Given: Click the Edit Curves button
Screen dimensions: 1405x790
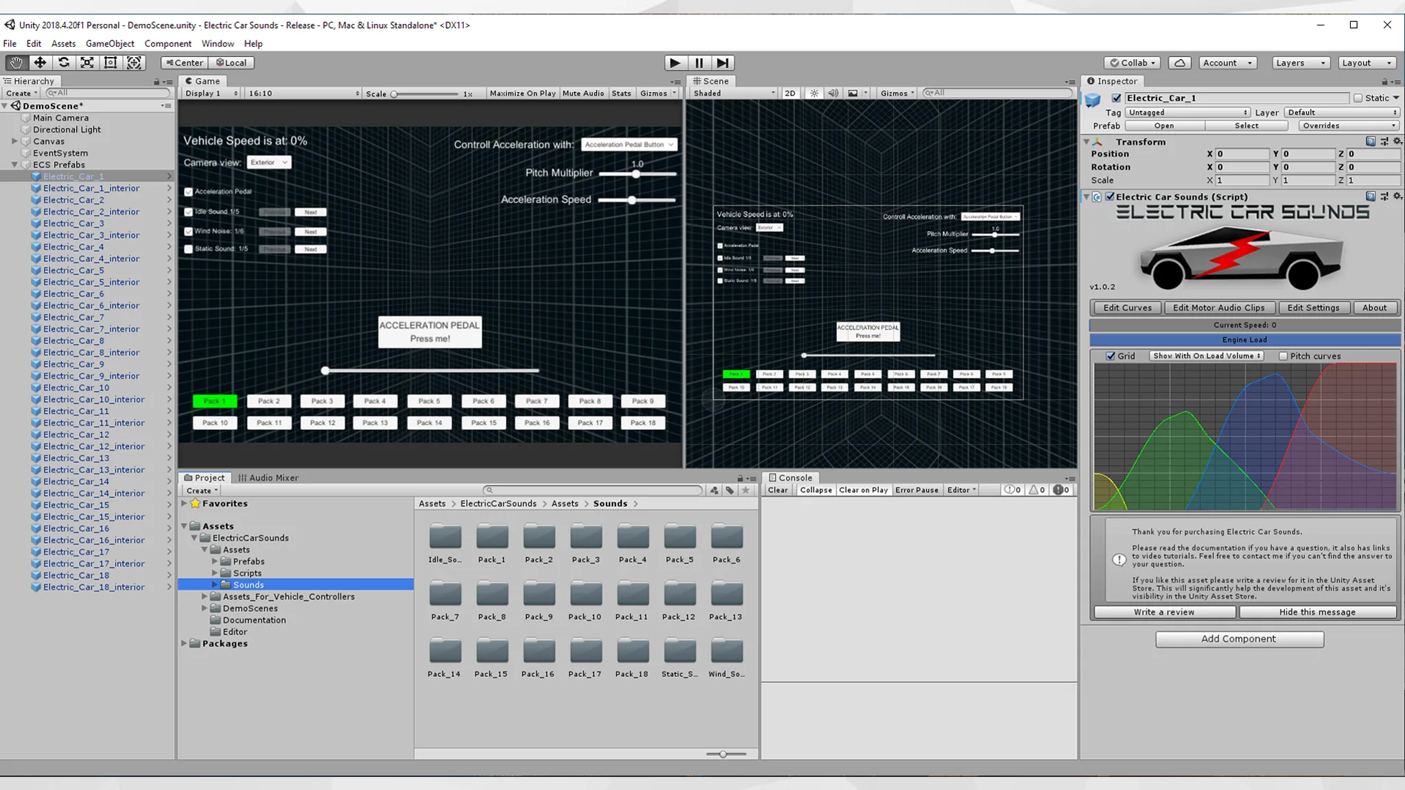Looking at the screenshot, I should [1126, 308].
